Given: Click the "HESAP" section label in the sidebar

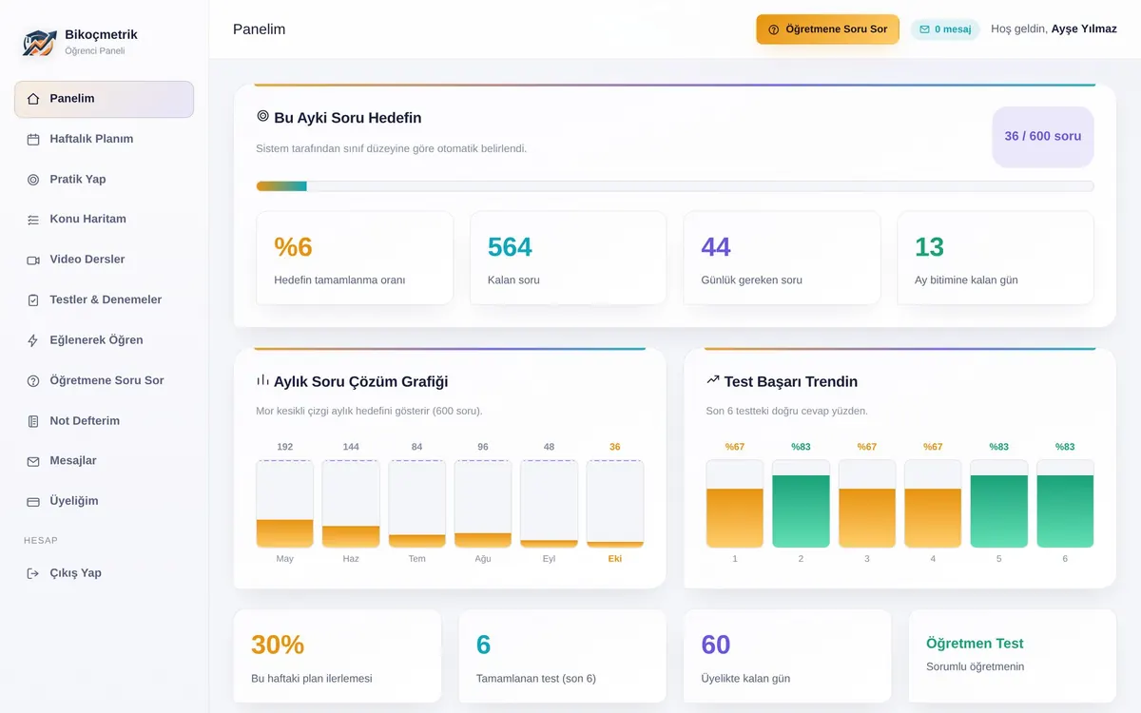Looking at the screenshot, I should (41, 540).
